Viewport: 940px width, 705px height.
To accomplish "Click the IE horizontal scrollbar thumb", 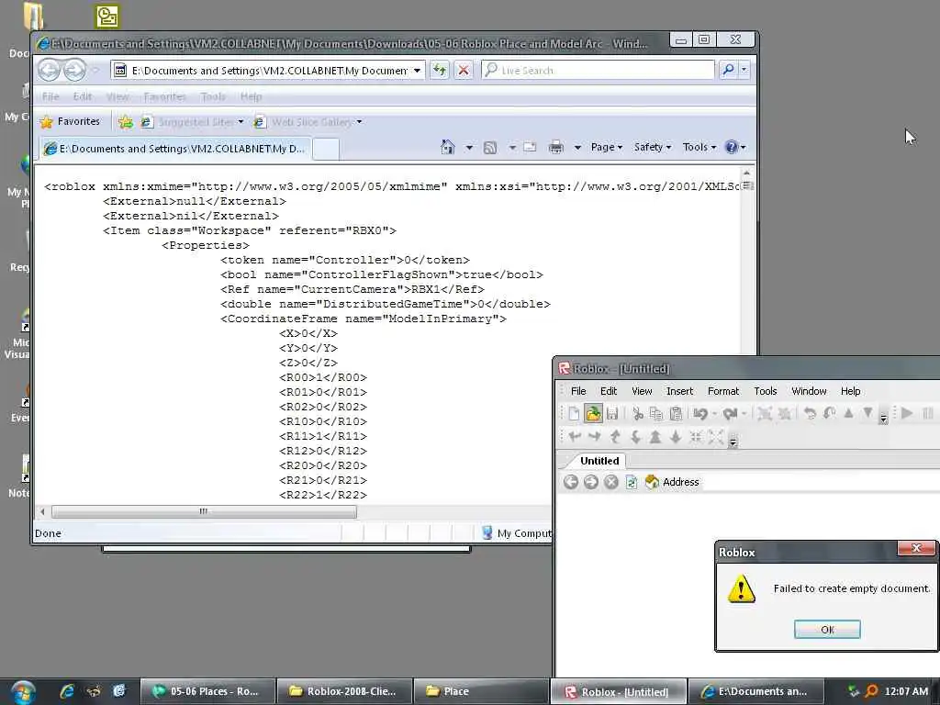I will [x=204, y=511].
